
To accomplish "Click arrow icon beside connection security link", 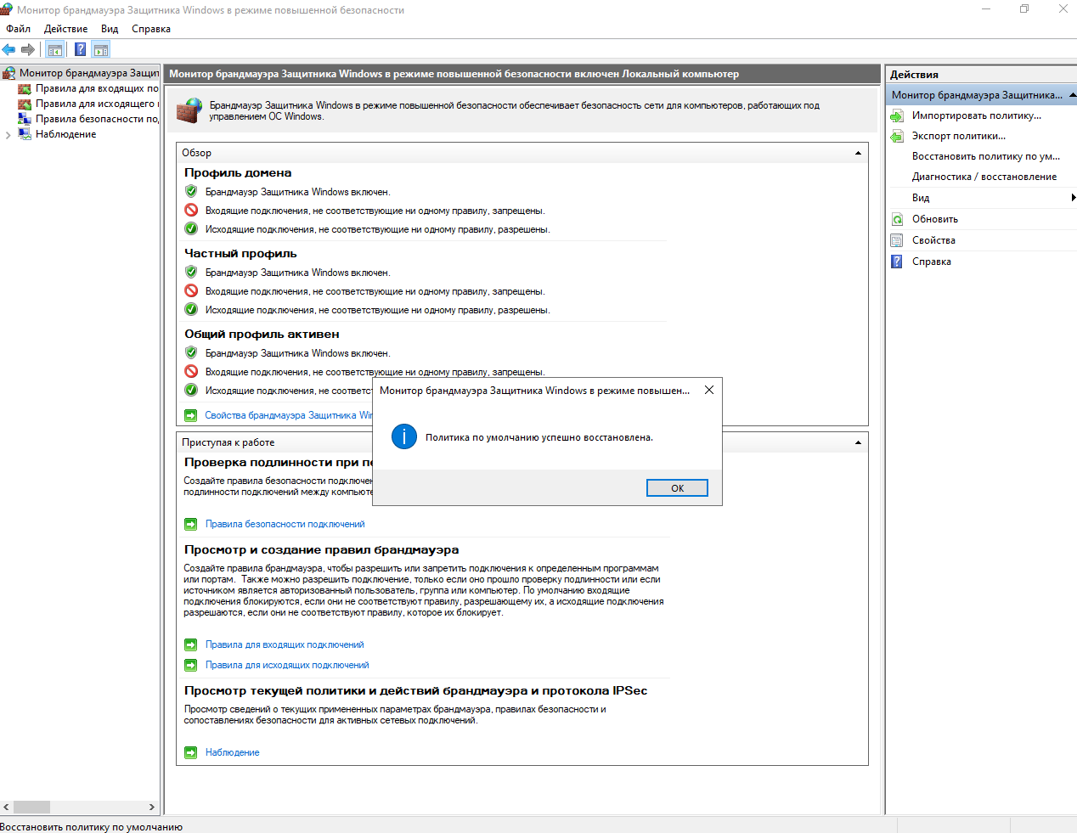I will [191, 524].
